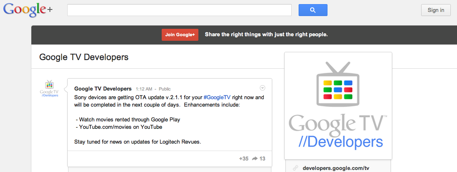Click the share arrow icon on the post
Image resolution: width=457 pixels, height=172 pixels.
255,158
